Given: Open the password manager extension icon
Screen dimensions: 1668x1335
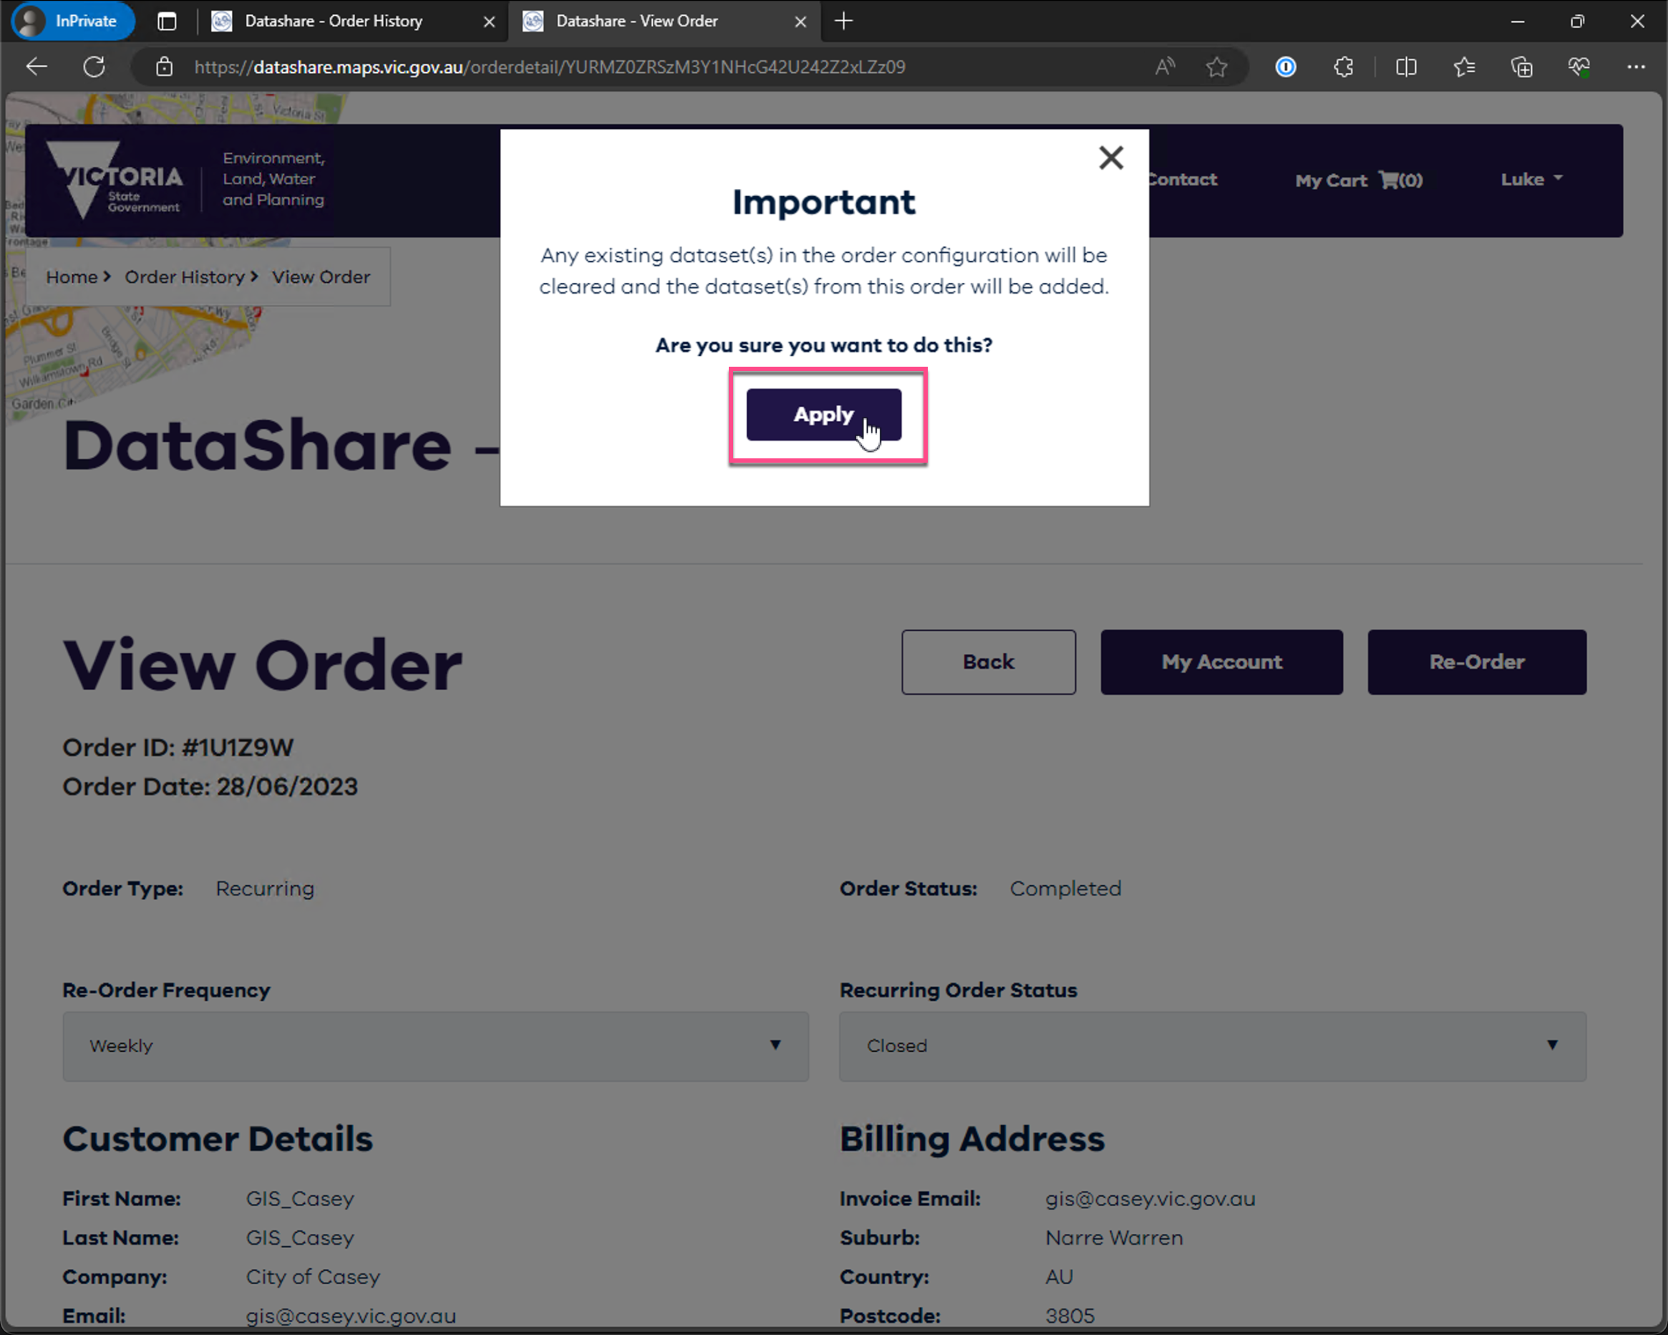Looking at the screenshot, I should pyautogui.click(x=1286, y=67).
